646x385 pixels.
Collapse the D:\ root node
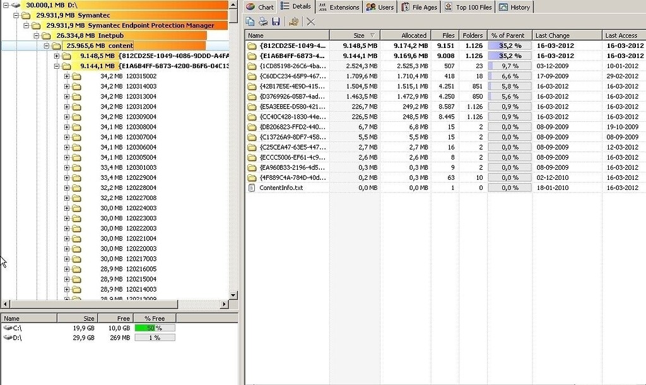click(x=6, y=4)
